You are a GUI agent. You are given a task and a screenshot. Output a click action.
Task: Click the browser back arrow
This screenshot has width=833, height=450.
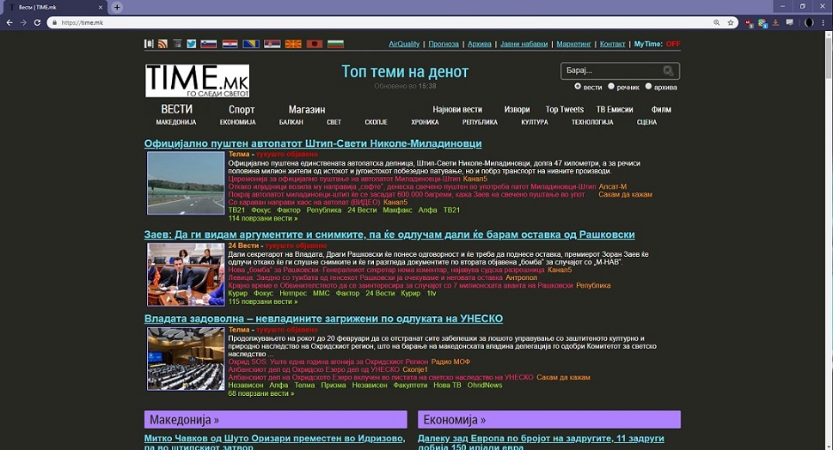(x=9, y=23)
